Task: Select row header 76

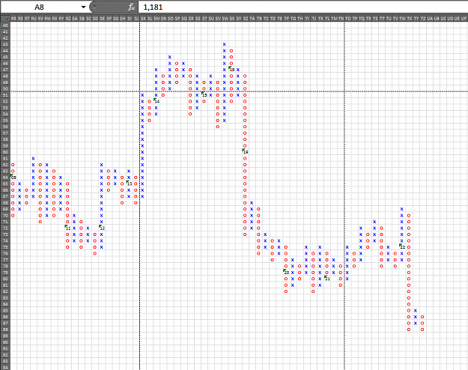Action: click(x=5, y=254)
